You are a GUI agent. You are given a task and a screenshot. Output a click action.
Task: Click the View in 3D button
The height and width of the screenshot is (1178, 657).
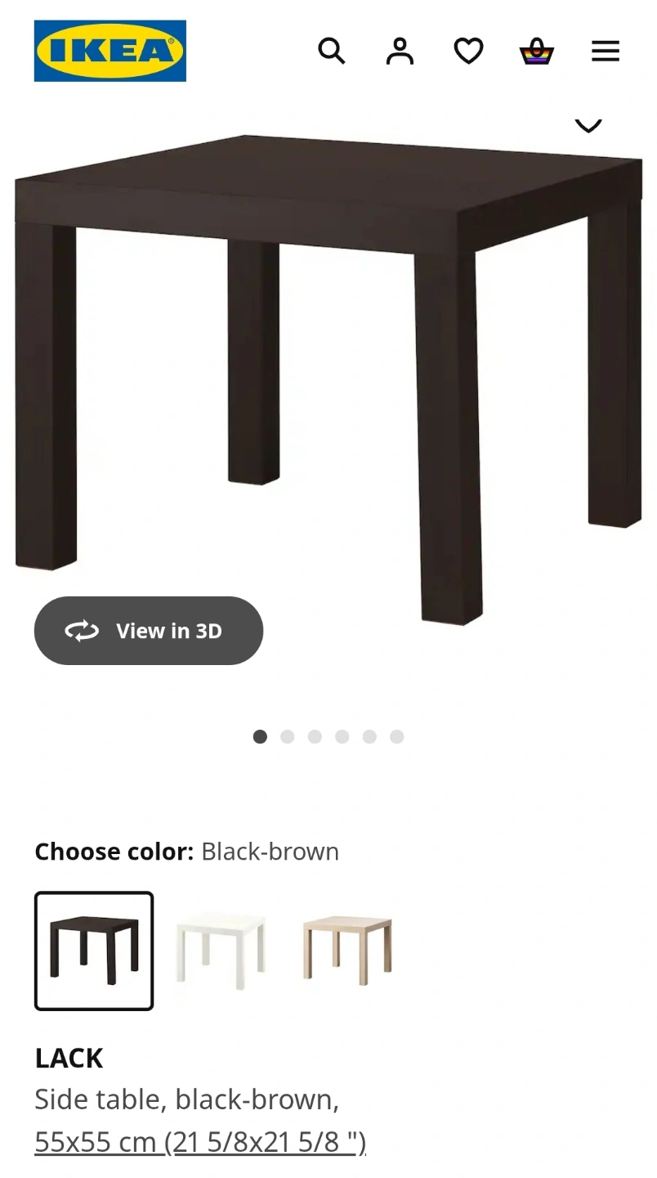(x=149, y=631)
